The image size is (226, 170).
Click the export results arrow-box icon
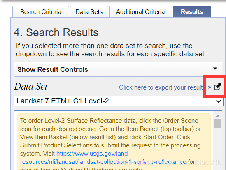[217, 87]
